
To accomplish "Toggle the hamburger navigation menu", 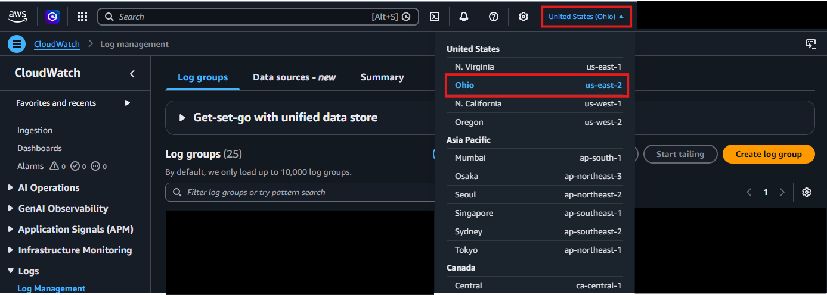I will [x=17, y=44].
